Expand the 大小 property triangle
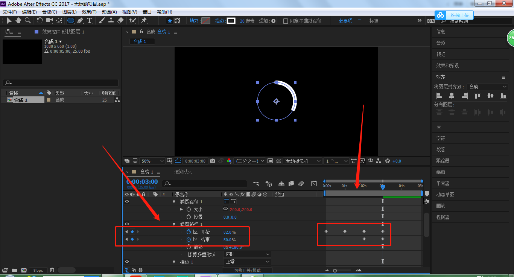The image size is (514, 277). point(181,209)
